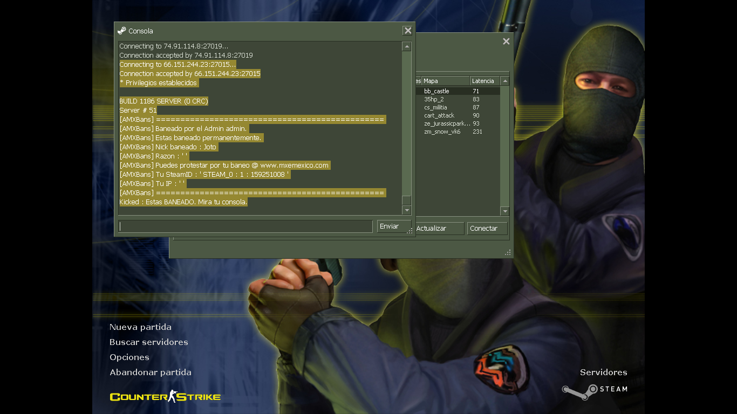Select the 35hp_2 server row
The height and width of the screenshot is (414, 737).
[x=458, y=99]
